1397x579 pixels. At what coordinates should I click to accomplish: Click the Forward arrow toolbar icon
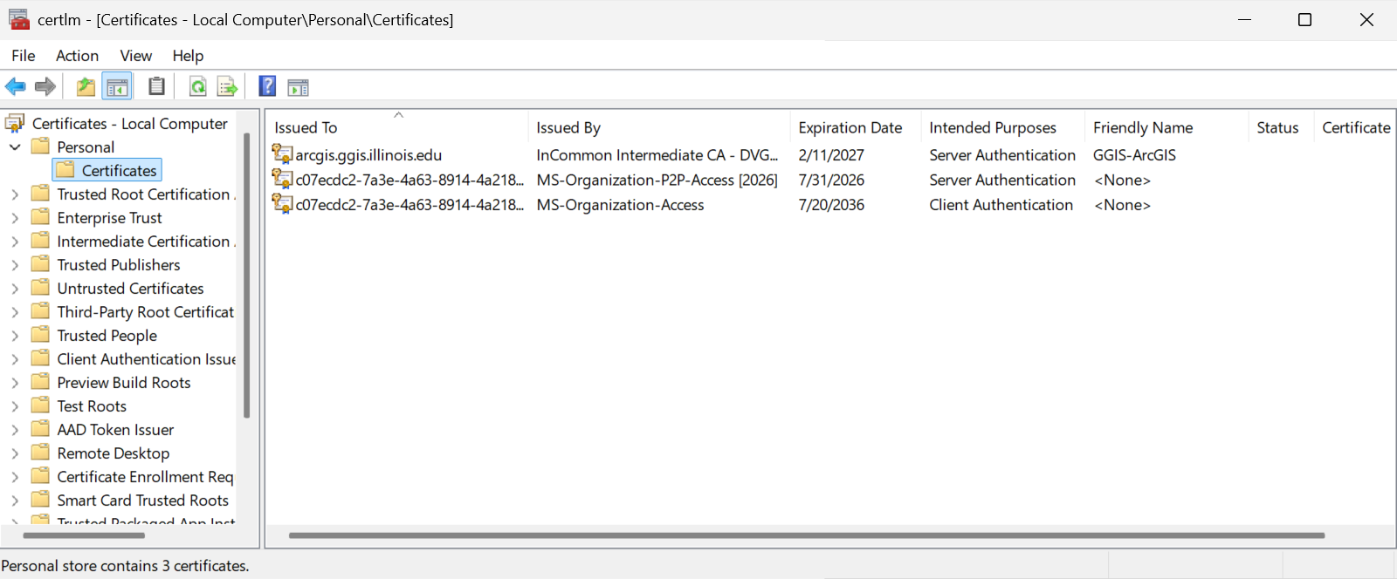(45, 86)
